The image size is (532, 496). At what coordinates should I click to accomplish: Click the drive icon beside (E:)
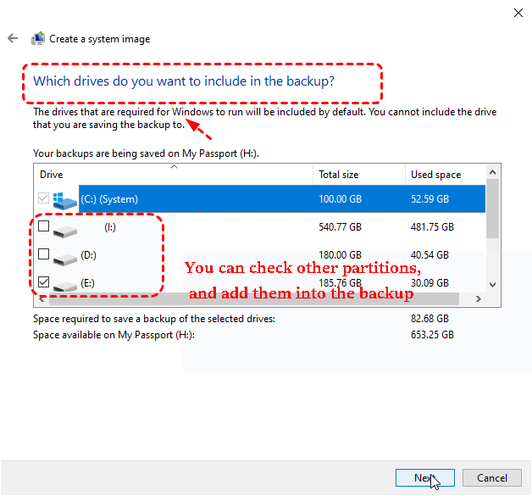tap(65, 284)
